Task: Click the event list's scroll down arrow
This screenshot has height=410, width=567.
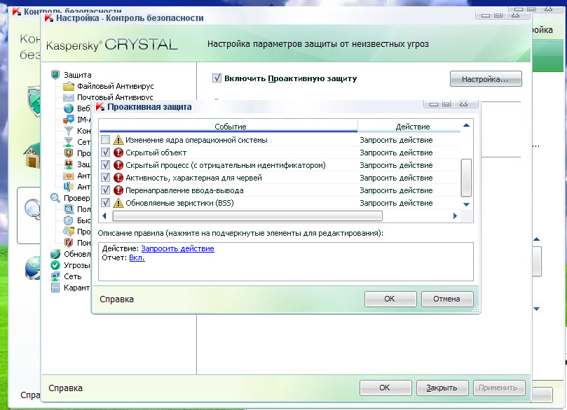Action: tap(467, 204)
